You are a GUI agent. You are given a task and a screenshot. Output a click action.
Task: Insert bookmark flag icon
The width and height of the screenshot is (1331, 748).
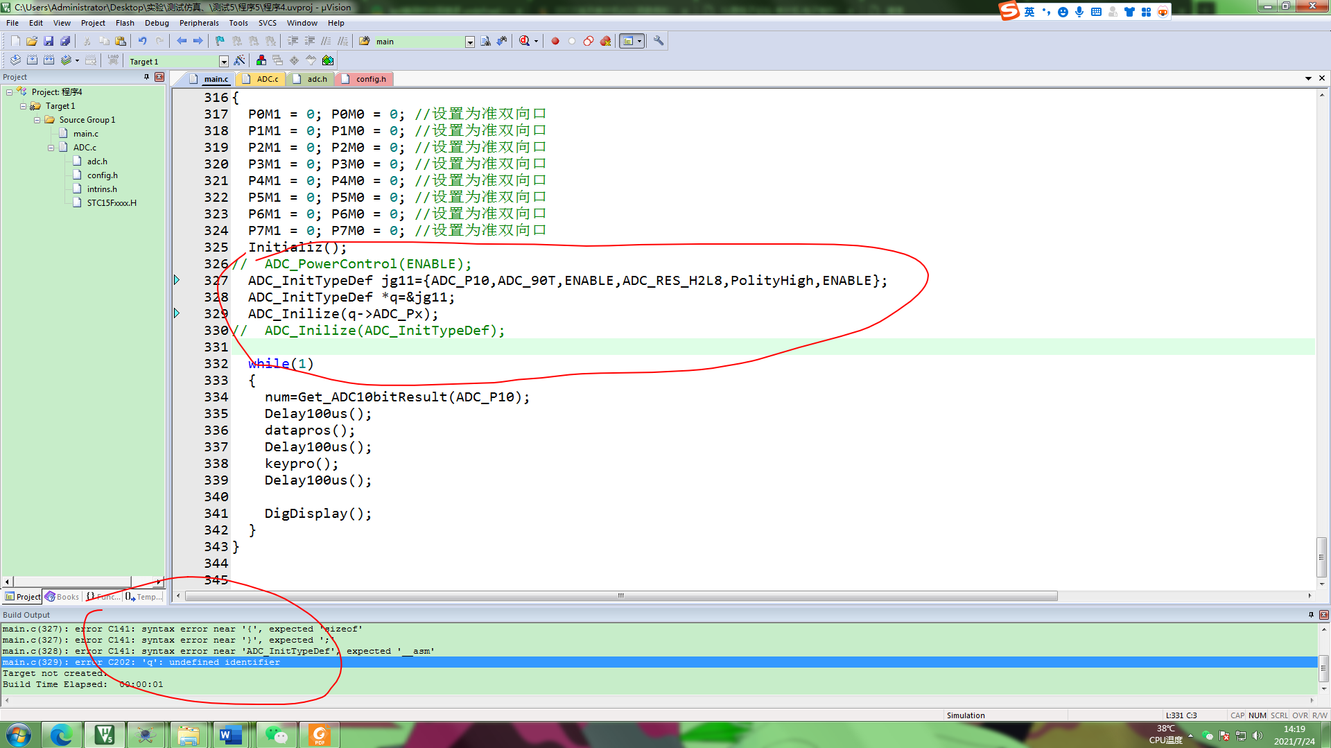click(x=220, y=42)
